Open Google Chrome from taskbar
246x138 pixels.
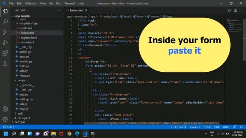click(69, 134)
